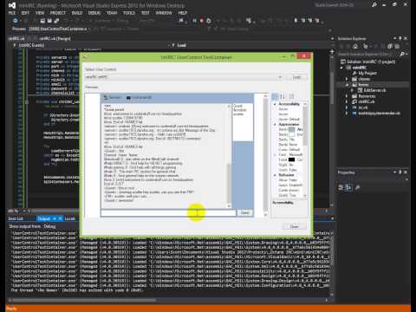Switch to the vbIRC.vb [Design] tab
416x312 pixels.
pos(55,38)
